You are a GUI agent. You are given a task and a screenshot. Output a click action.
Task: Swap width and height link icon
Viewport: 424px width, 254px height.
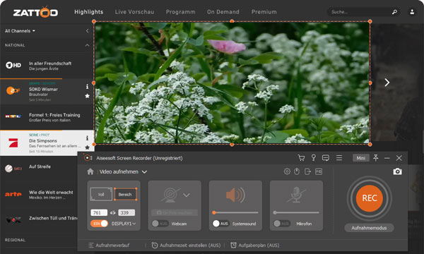click(x=113, y=212)
